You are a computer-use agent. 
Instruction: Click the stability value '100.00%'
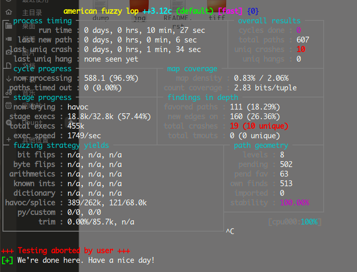point(295,202)
